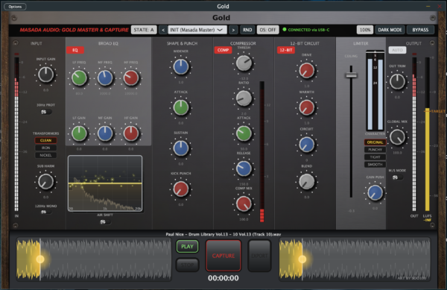The height and width of the screenshot is (290, 447).
Task: Click the Input Gain knob
Action: (46, 75)
